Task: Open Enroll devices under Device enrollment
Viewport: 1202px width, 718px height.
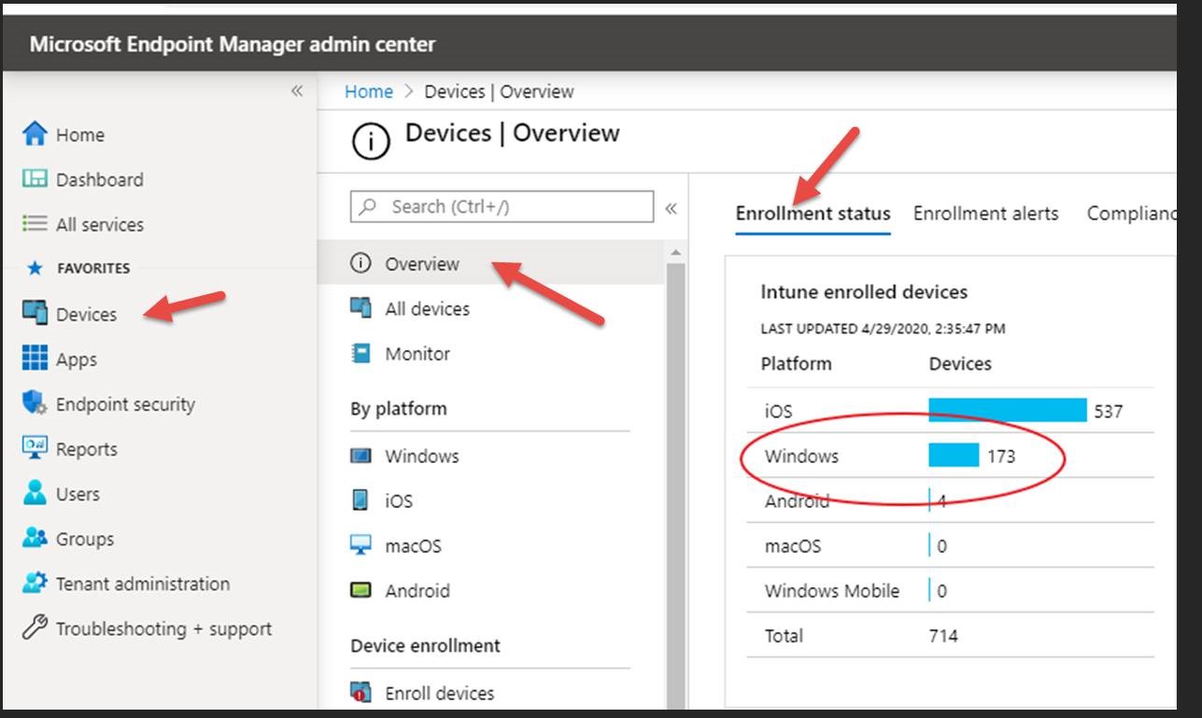Action: pos(439,693)
